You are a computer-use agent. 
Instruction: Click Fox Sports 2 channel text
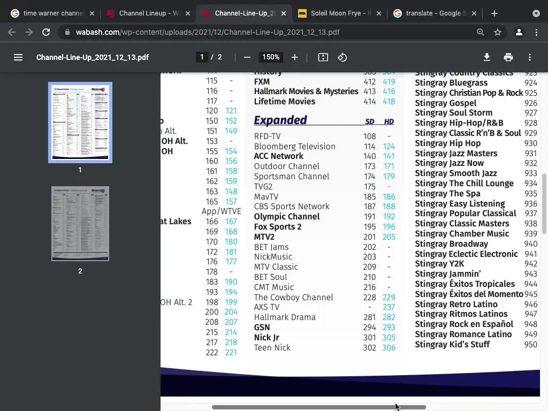[x=278, y=227]
